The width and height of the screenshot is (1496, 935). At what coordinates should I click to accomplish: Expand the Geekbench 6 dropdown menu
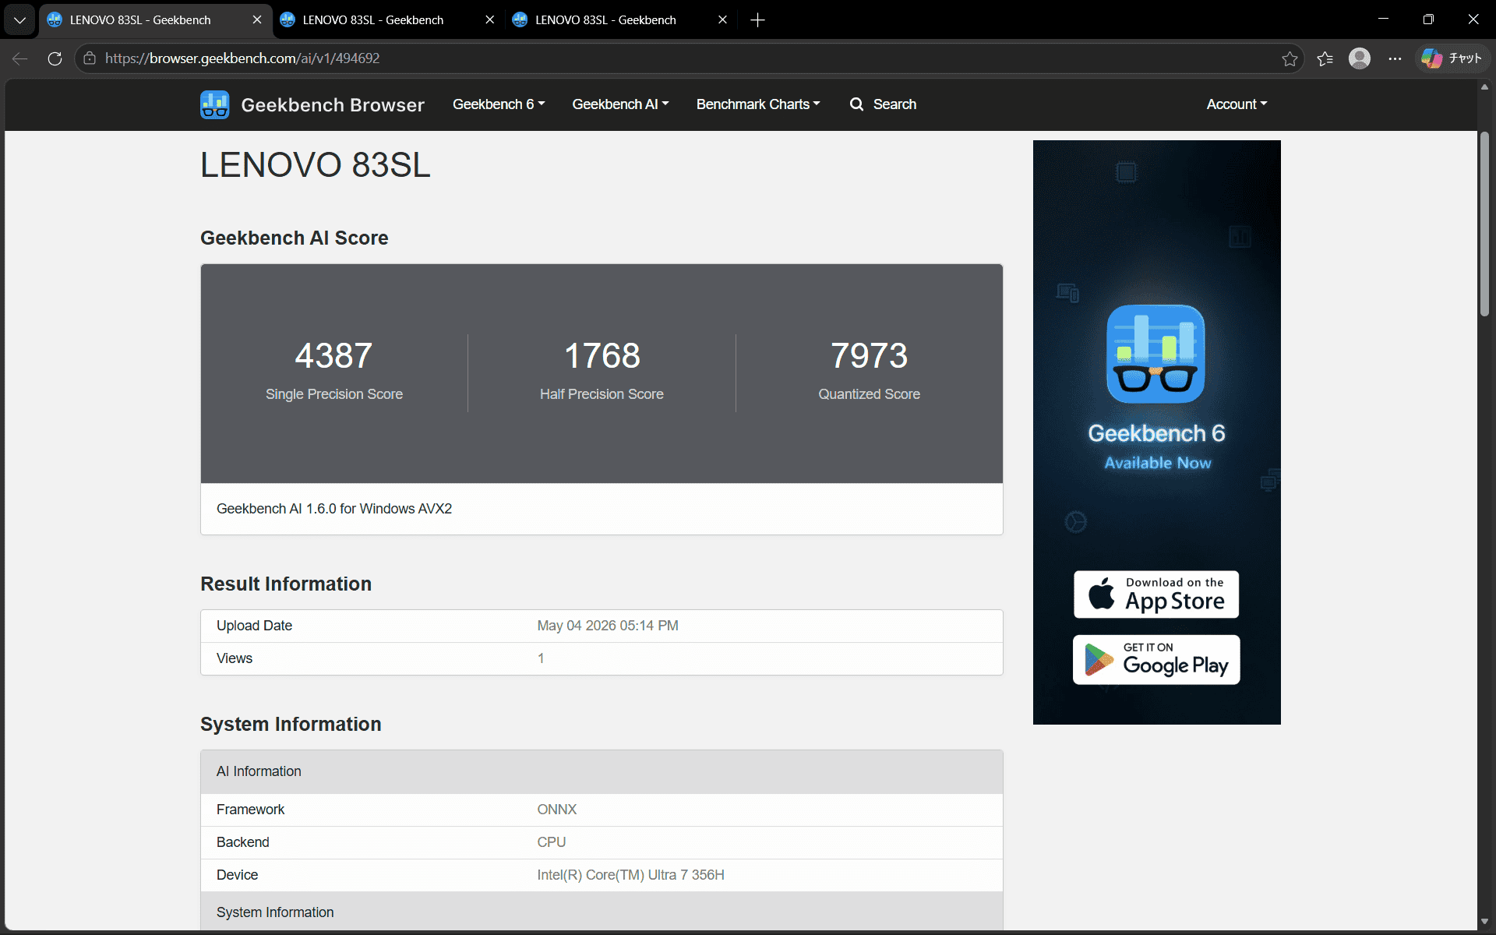(499, 104)
